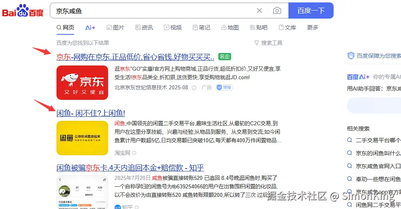This screenshot has width=401, height=209.
Task: Open camera image search
Action: (277, 11)
